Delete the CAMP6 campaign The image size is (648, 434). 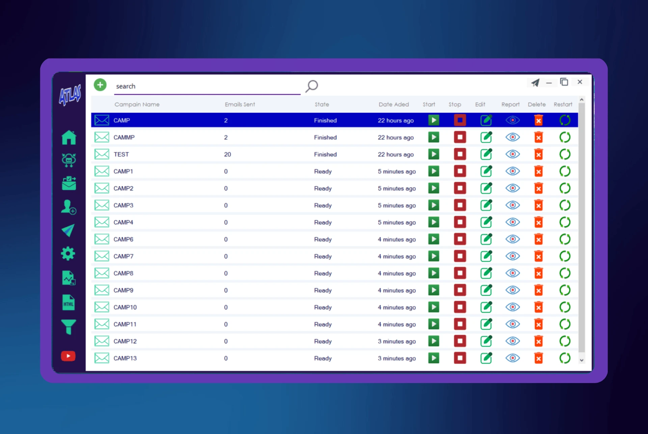point(538,239)
